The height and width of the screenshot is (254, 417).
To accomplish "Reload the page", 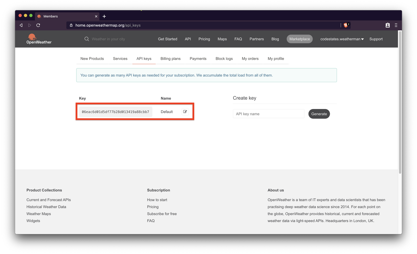I will pos(38,25).
